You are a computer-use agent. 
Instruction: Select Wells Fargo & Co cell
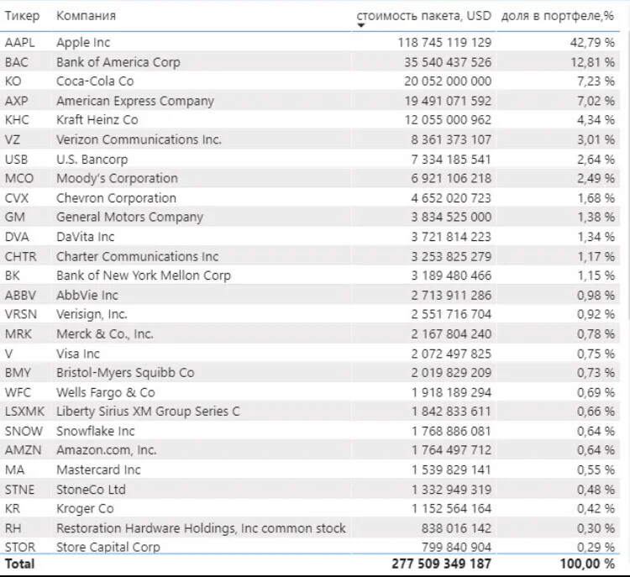tap(106, 392)
